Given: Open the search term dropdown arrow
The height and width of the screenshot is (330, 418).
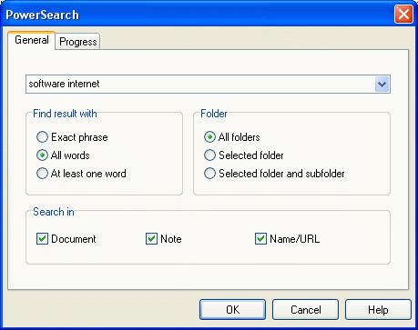Looking at the screenshot, I should tap(382, 85).
